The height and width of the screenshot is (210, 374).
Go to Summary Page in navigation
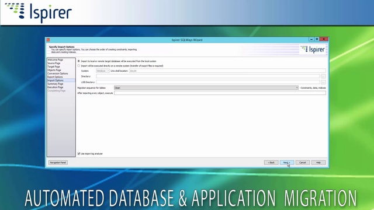(56, 84)
